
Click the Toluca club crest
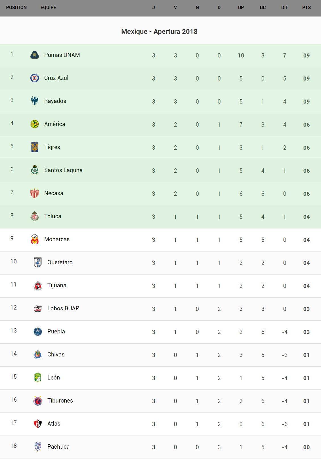click(x=35, y=216)
